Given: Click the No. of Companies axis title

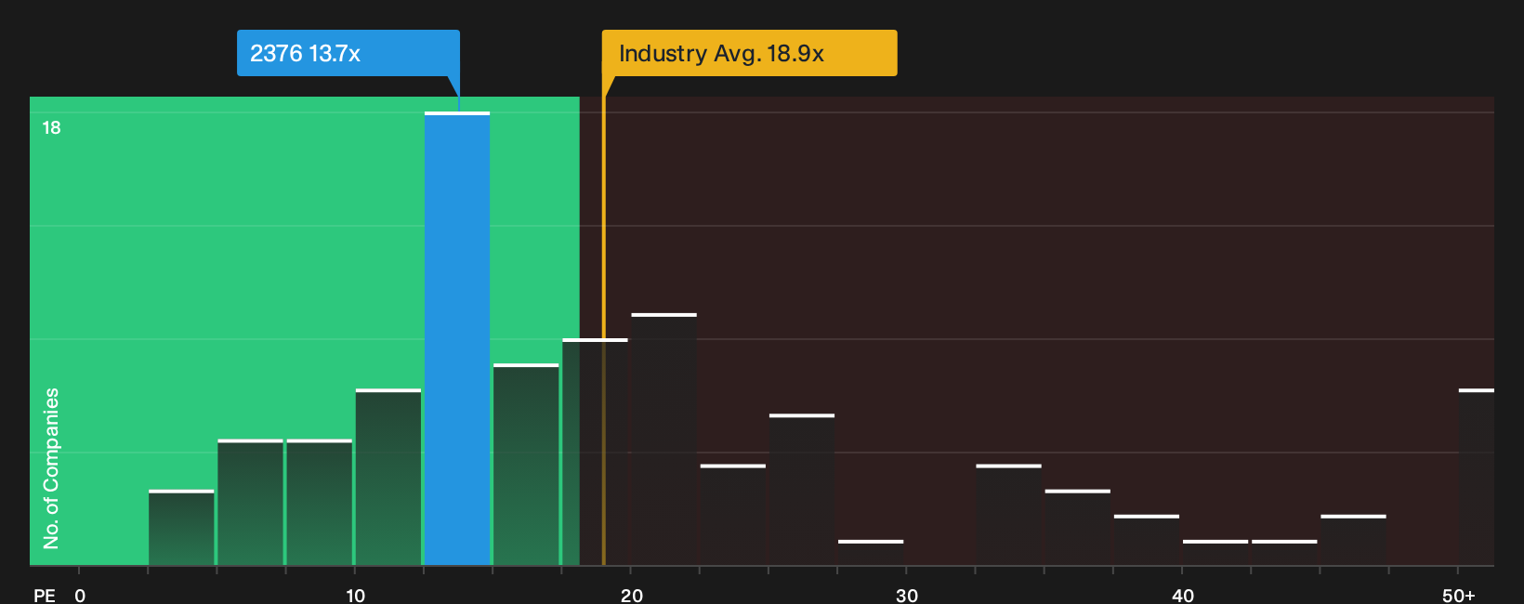Looking at the screenshot, I should (51, 467).
